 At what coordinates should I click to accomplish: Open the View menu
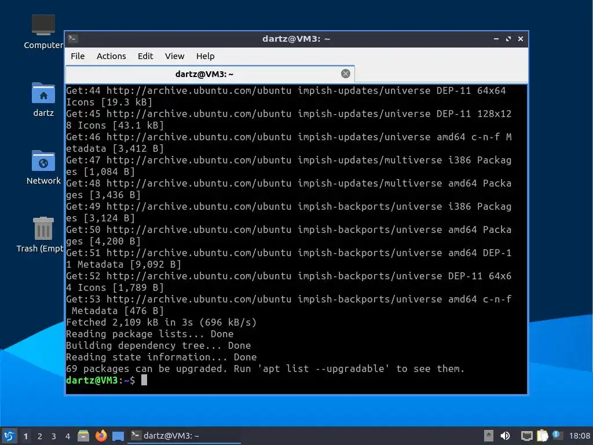coord(174,56)
